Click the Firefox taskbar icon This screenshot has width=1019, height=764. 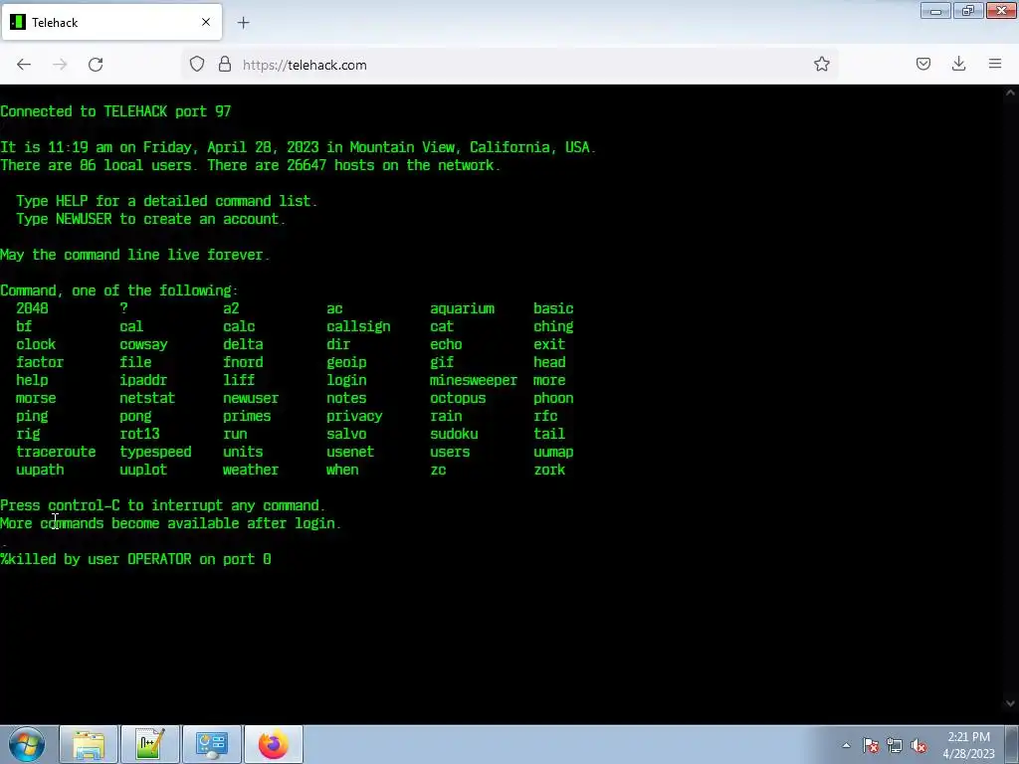[x=274, y=744]
